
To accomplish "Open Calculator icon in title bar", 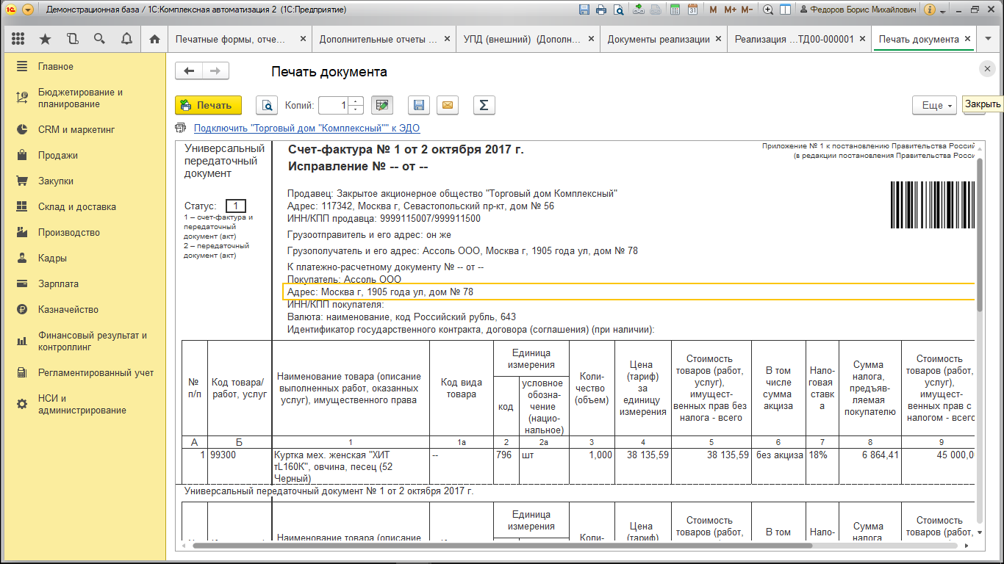I will click(x=675, y=10).
